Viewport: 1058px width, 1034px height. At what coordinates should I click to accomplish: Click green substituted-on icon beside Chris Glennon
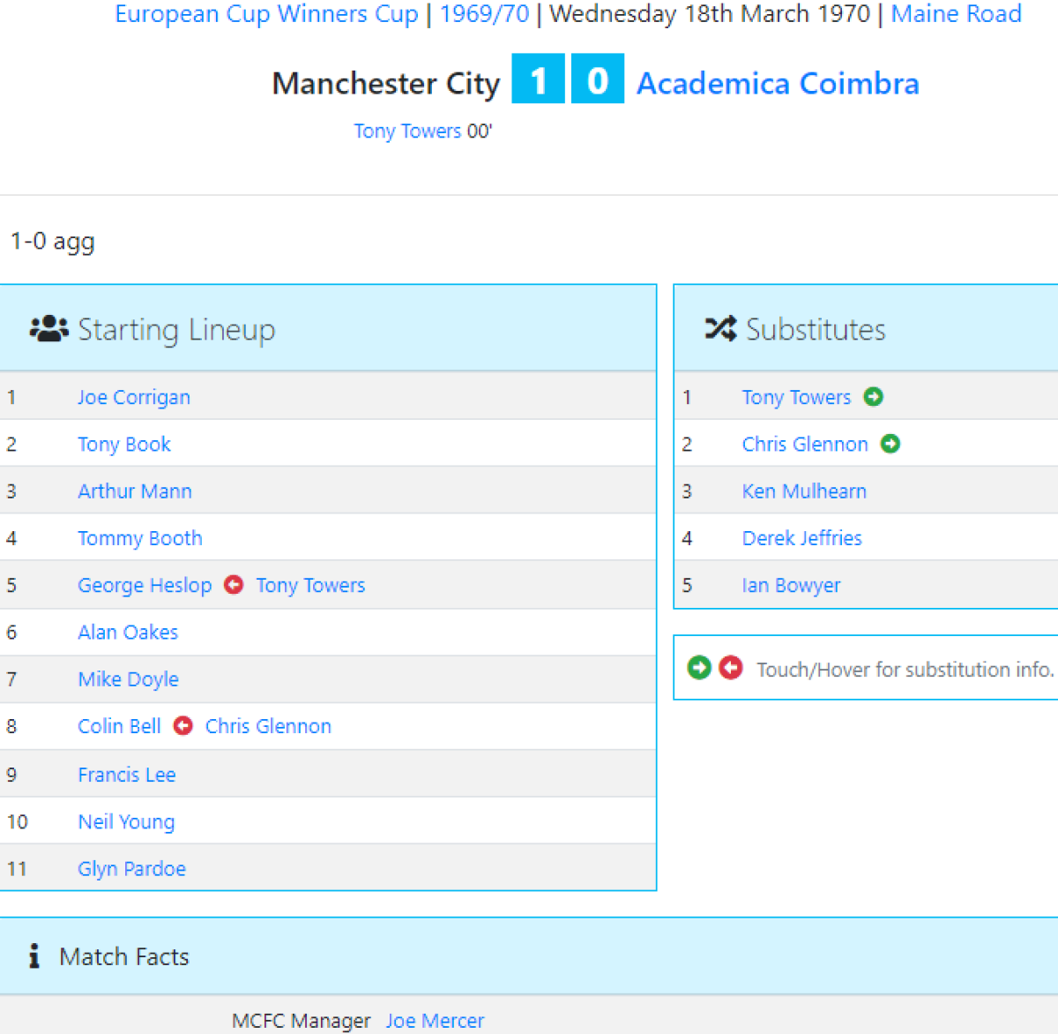[x=890, y=444]
